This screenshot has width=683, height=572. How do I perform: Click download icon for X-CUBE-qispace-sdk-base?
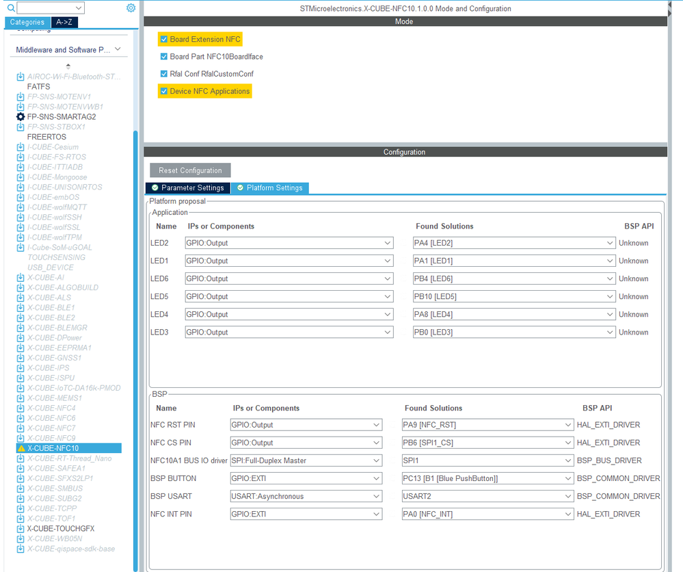pos(21,549)
